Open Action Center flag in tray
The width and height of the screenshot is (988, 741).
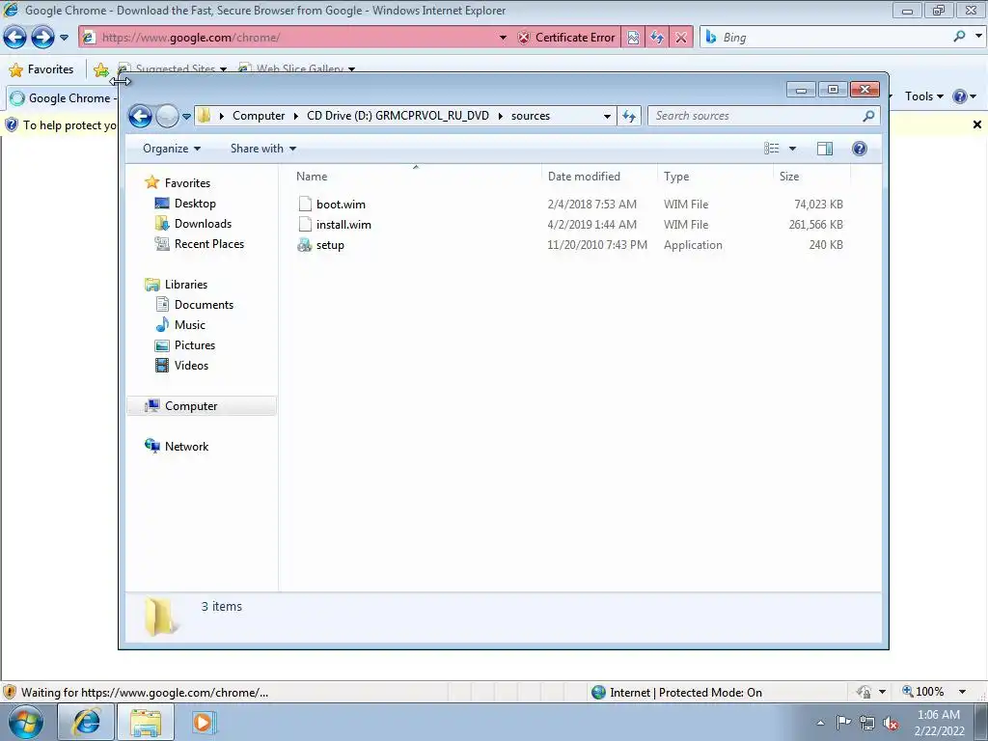pyautogui.click(x=843, y=723)
